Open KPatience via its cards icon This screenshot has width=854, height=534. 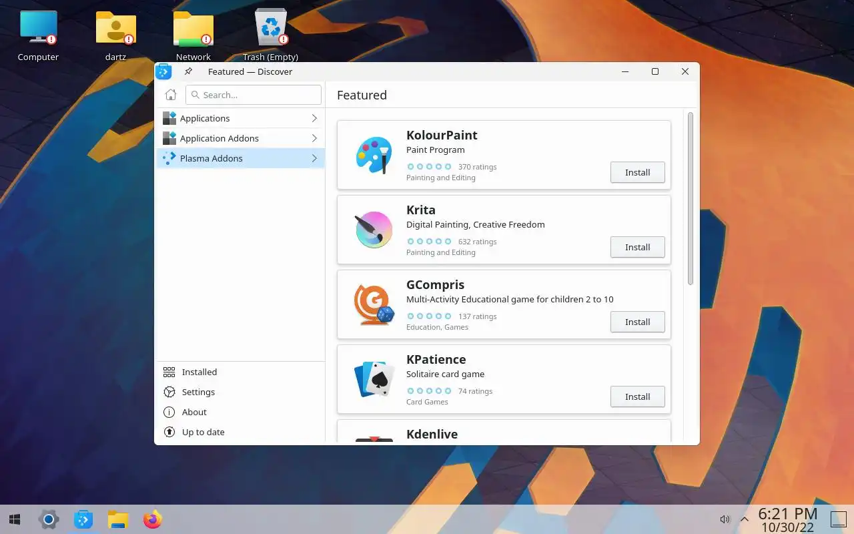(374, 379)
